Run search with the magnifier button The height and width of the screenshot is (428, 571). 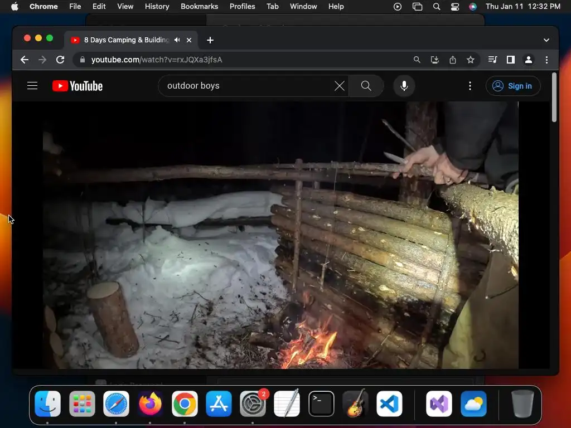click(366, 86)
